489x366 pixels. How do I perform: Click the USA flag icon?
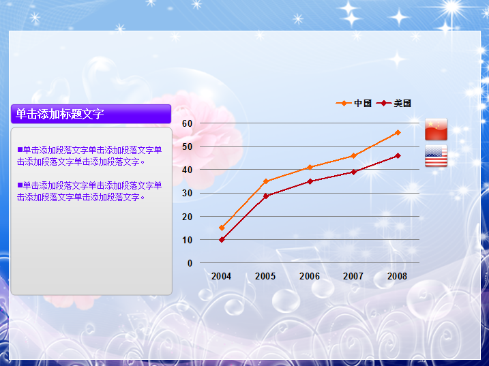click(436, 156)
